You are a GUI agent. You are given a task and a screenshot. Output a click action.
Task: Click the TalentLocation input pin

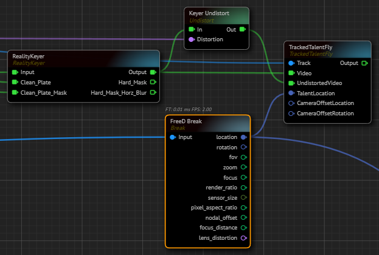point(291,93)
